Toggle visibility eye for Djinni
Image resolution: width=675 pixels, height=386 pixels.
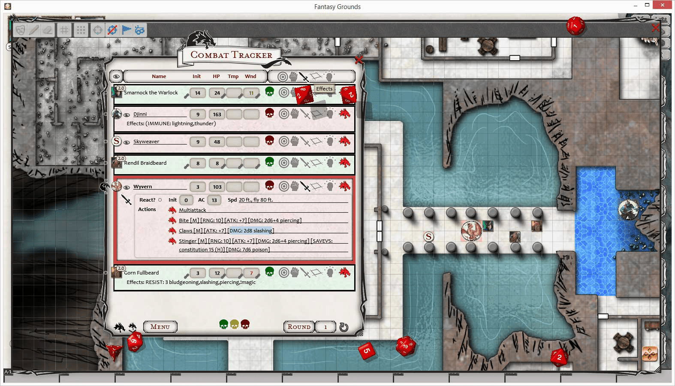(x=127, y=115)
